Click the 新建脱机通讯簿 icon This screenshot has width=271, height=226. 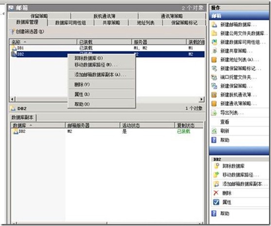(214, 95)
